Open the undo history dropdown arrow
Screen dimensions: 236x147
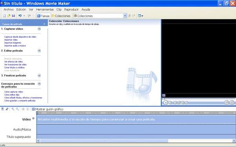[x=24, y=16]
